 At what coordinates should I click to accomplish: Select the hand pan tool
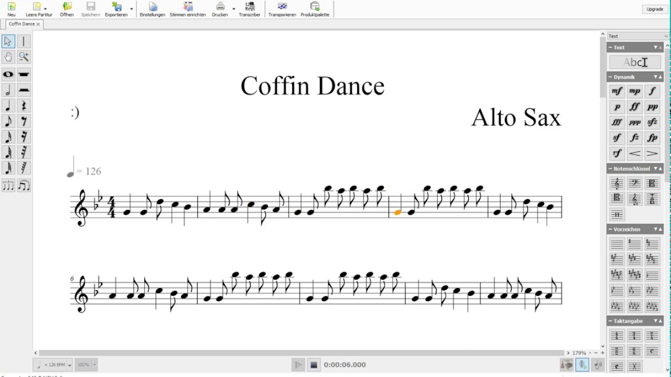point(8,57)
